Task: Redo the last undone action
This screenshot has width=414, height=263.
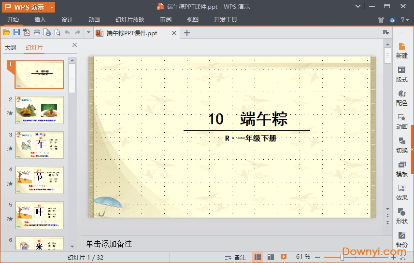Action: point(77,32)
